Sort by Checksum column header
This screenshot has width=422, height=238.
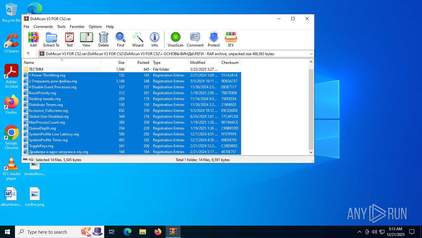pos(230,62)
